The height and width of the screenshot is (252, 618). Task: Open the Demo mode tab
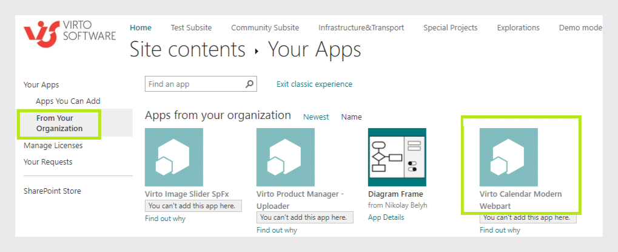tap(580, 27)
